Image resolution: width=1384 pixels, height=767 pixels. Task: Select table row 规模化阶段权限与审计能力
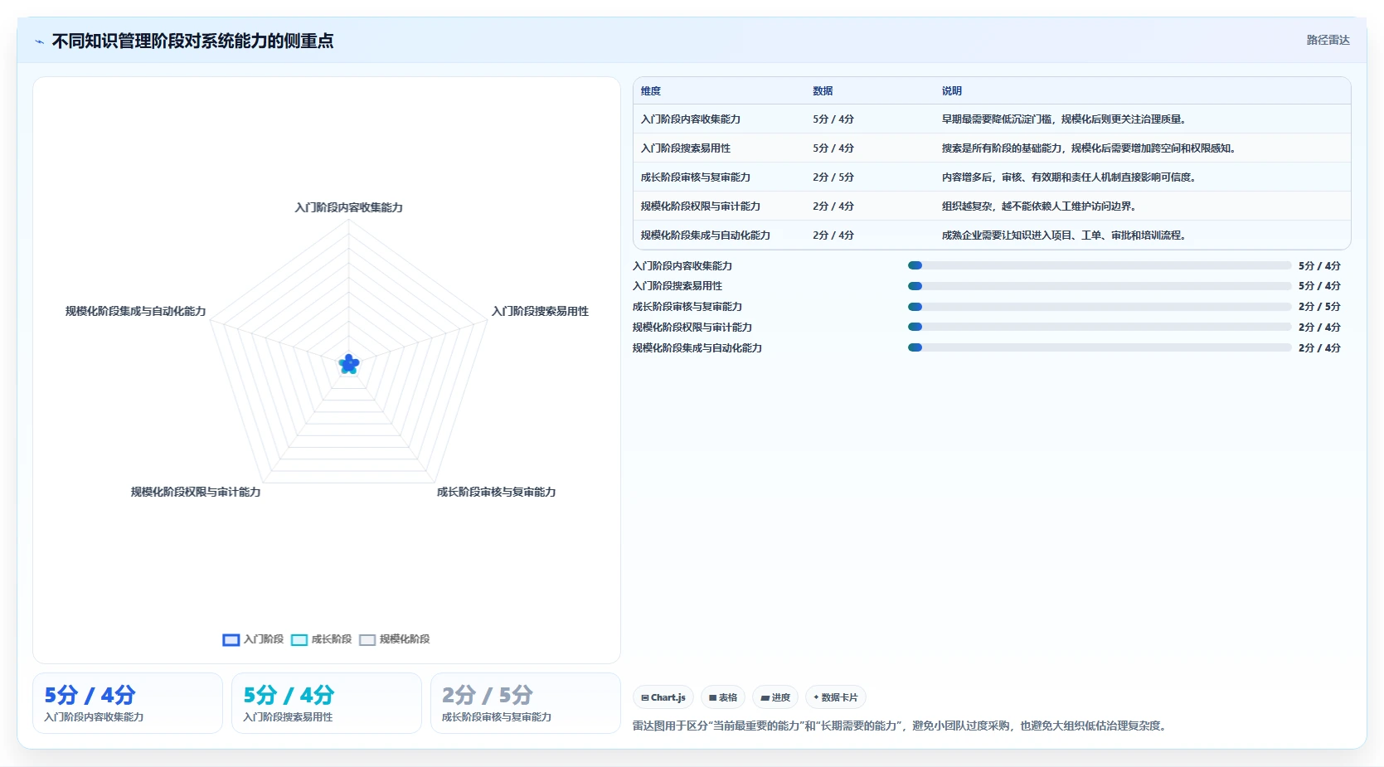click(992, 206)
